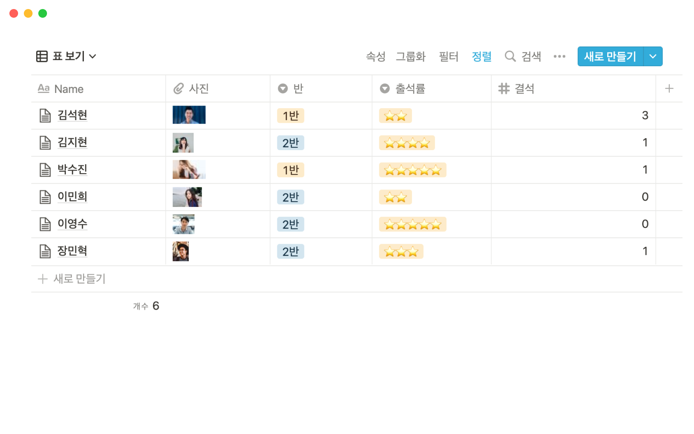The height and width of the screenshot is (434, 694).
Task: Open the 필터 filter menu
Action: [x=448, y=56]
